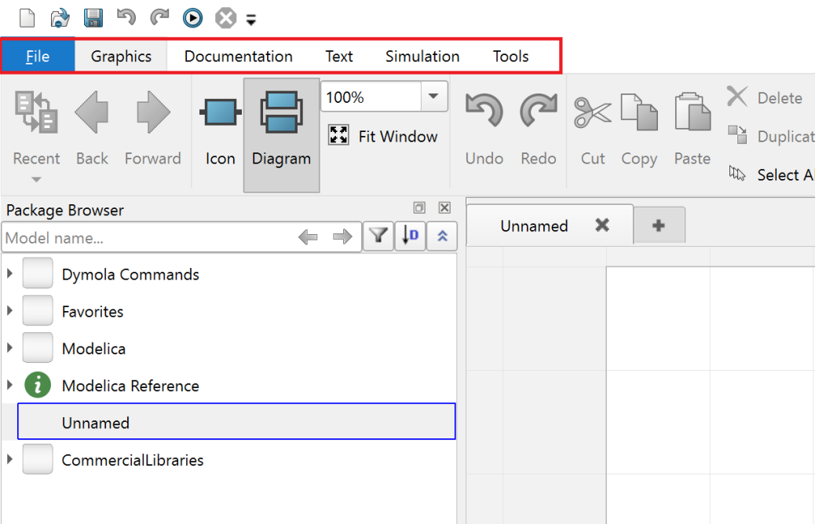
Task: Click the Copy button in ribbon
Action: 639,128
